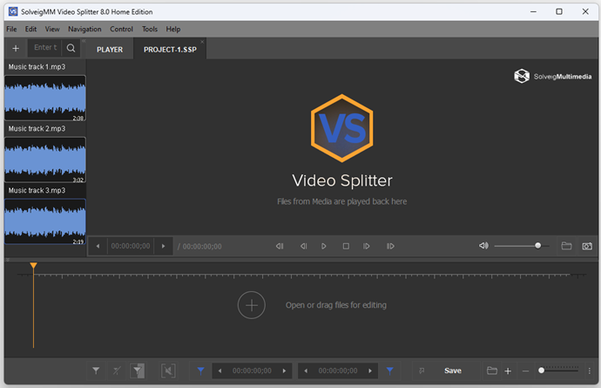Add a marker with the filter icon

click(96, 371)
